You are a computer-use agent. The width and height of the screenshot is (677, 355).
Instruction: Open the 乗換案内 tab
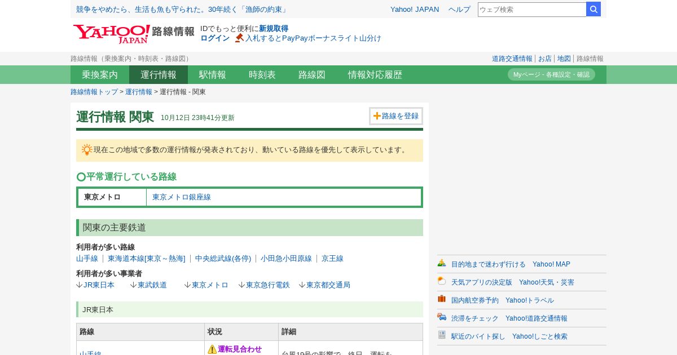pyautogui.click(x=100, y=74)
